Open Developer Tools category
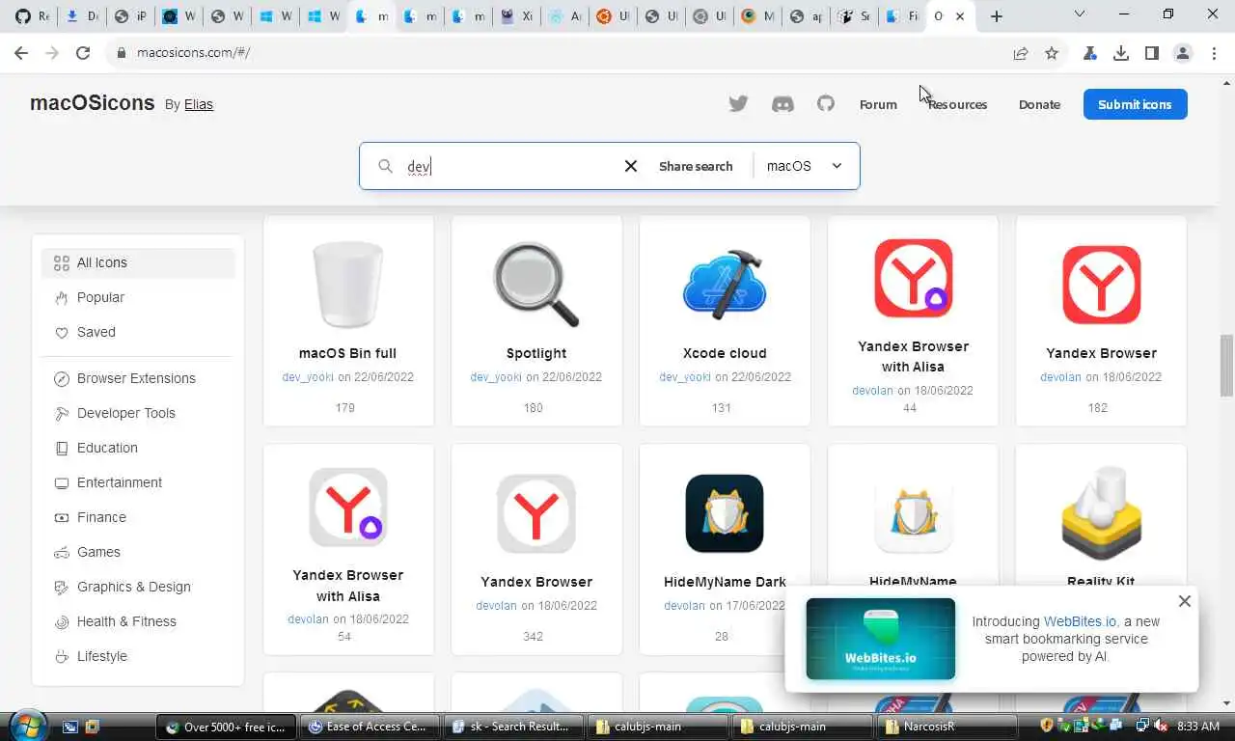This screenshot has height=741, width=1235. (138, 413)
